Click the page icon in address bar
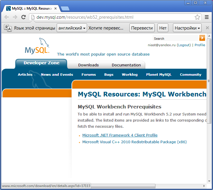Viewport: 213px width, 190px height. 33,17
